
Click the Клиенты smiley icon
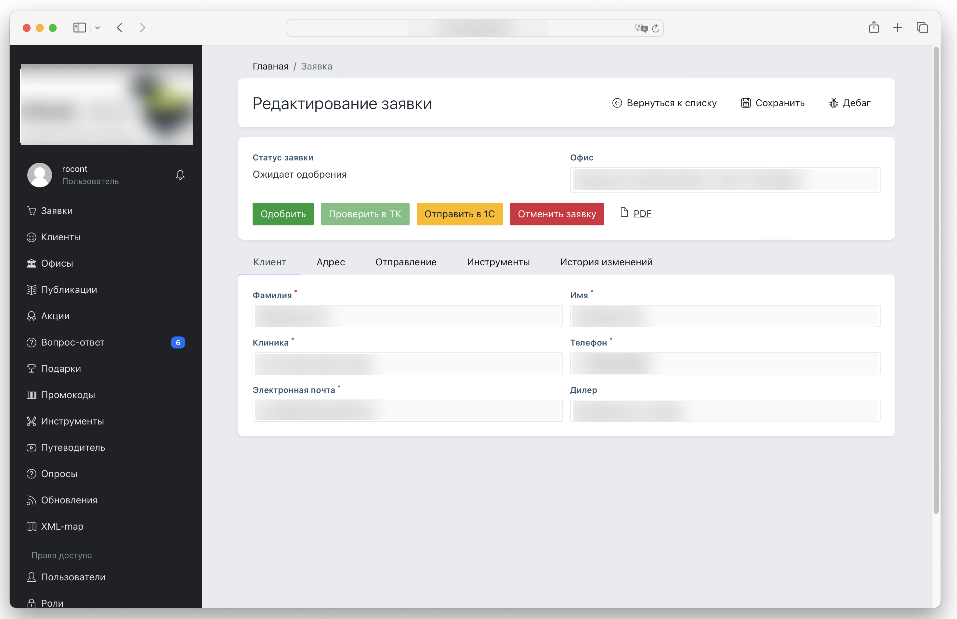tap(31, 237)
